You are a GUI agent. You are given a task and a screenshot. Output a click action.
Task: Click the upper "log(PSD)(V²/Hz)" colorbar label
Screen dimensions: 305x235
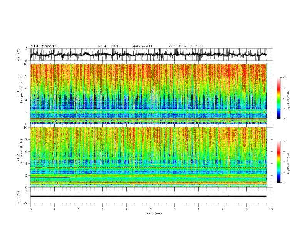[x=288, y=100]
